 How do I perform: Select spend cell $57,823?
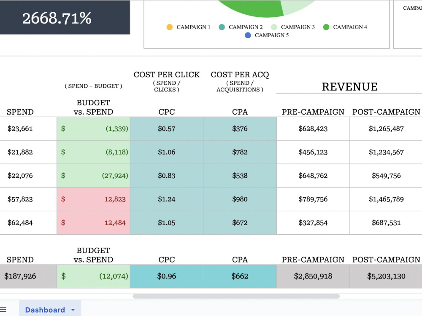[x=28, y=199]
